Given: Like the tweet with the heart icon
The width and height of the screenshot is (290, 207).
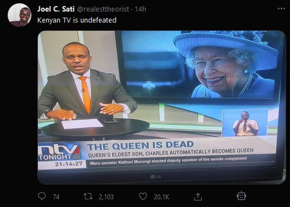Looking at the screenshot, I should [x=143, y=196].
